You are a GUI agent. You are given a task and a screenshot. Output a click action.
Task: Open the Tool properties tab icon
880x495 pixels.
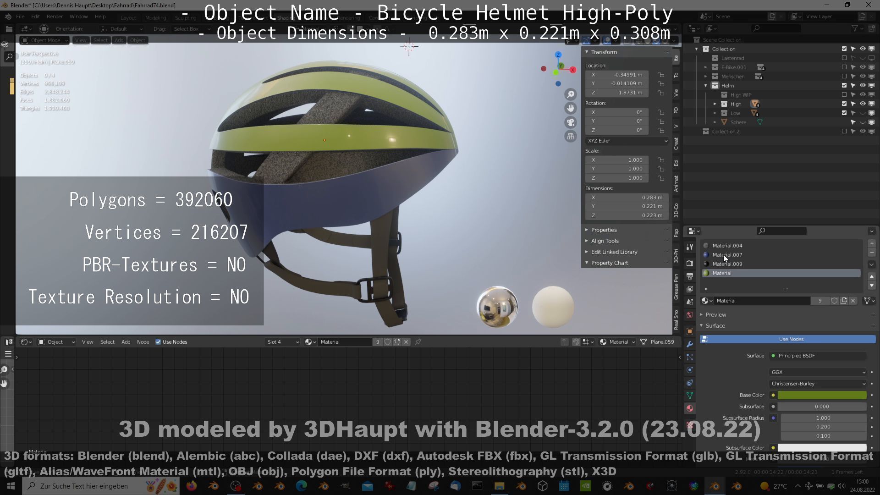690,247
